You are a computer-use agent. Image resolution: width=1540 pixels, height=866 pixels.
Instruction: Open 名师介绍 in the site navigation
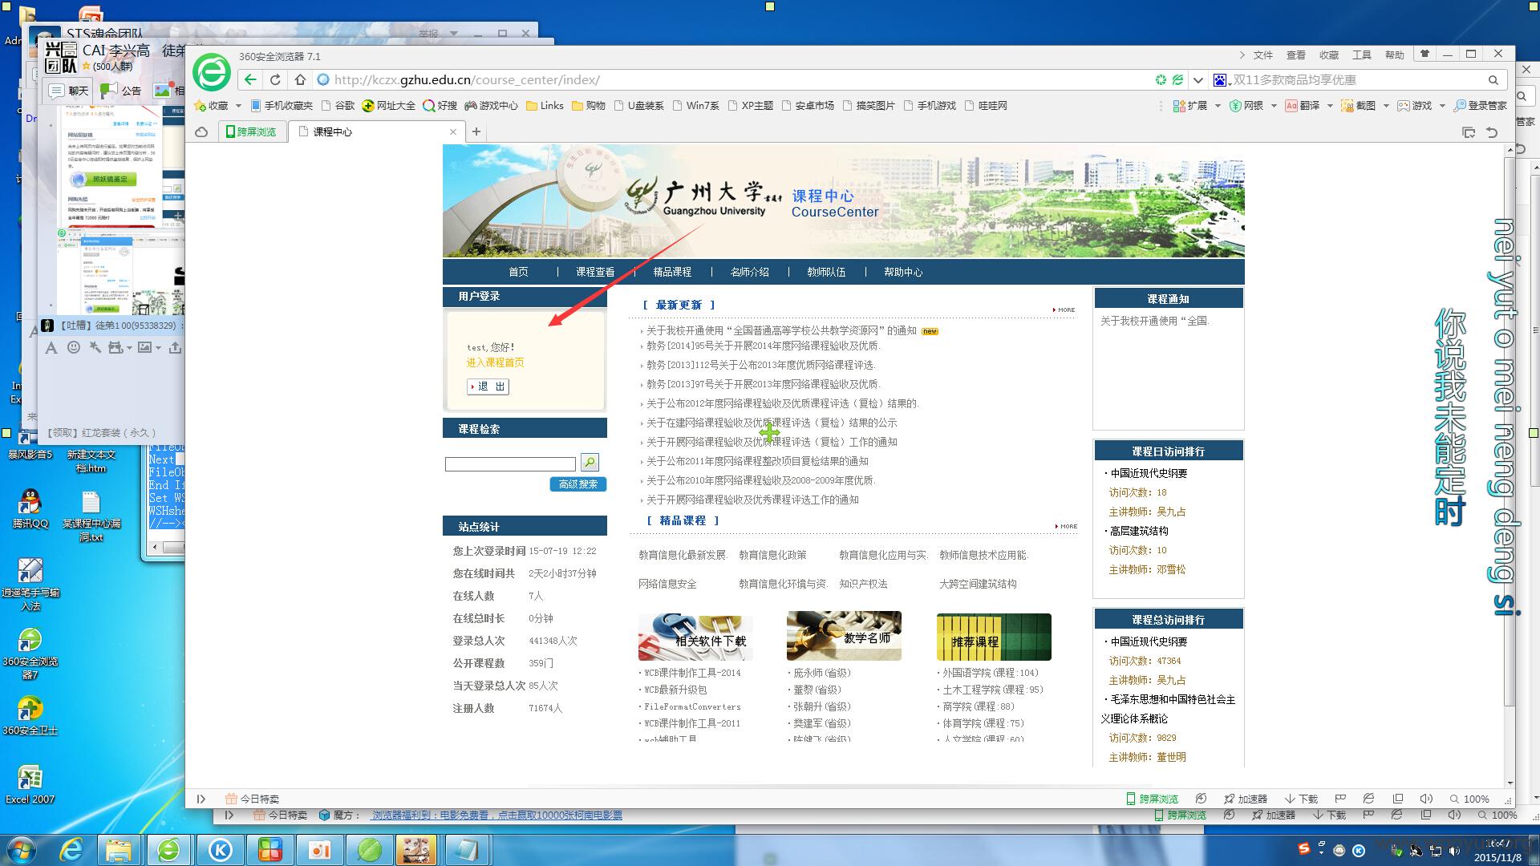pyautogui.click(x=749, y=272)
